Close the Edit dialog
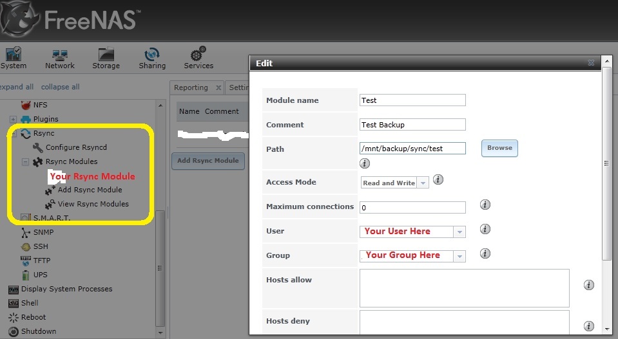The width and height of the screenshot is (618, 339). [x=591, y=63]
